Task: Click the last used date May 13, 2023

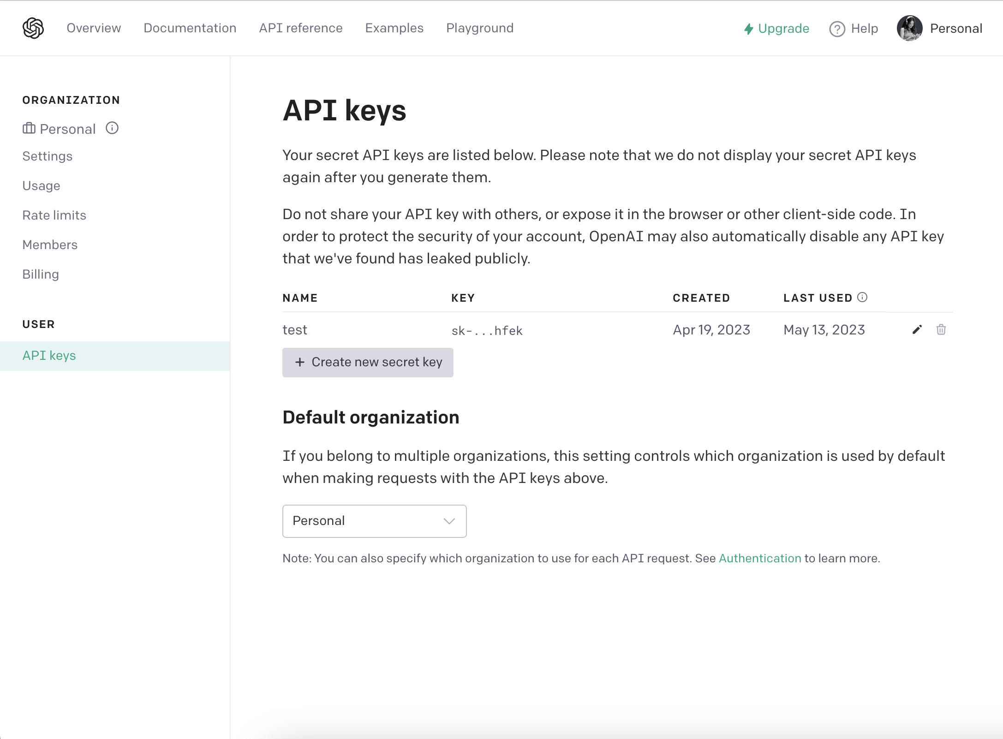Action: (824, 330)
